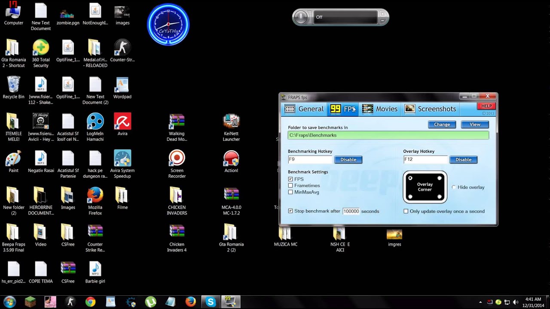This screenshot has width=550, height=309.
Task: Click the FRAPS taskbar button
Action: 231,302
